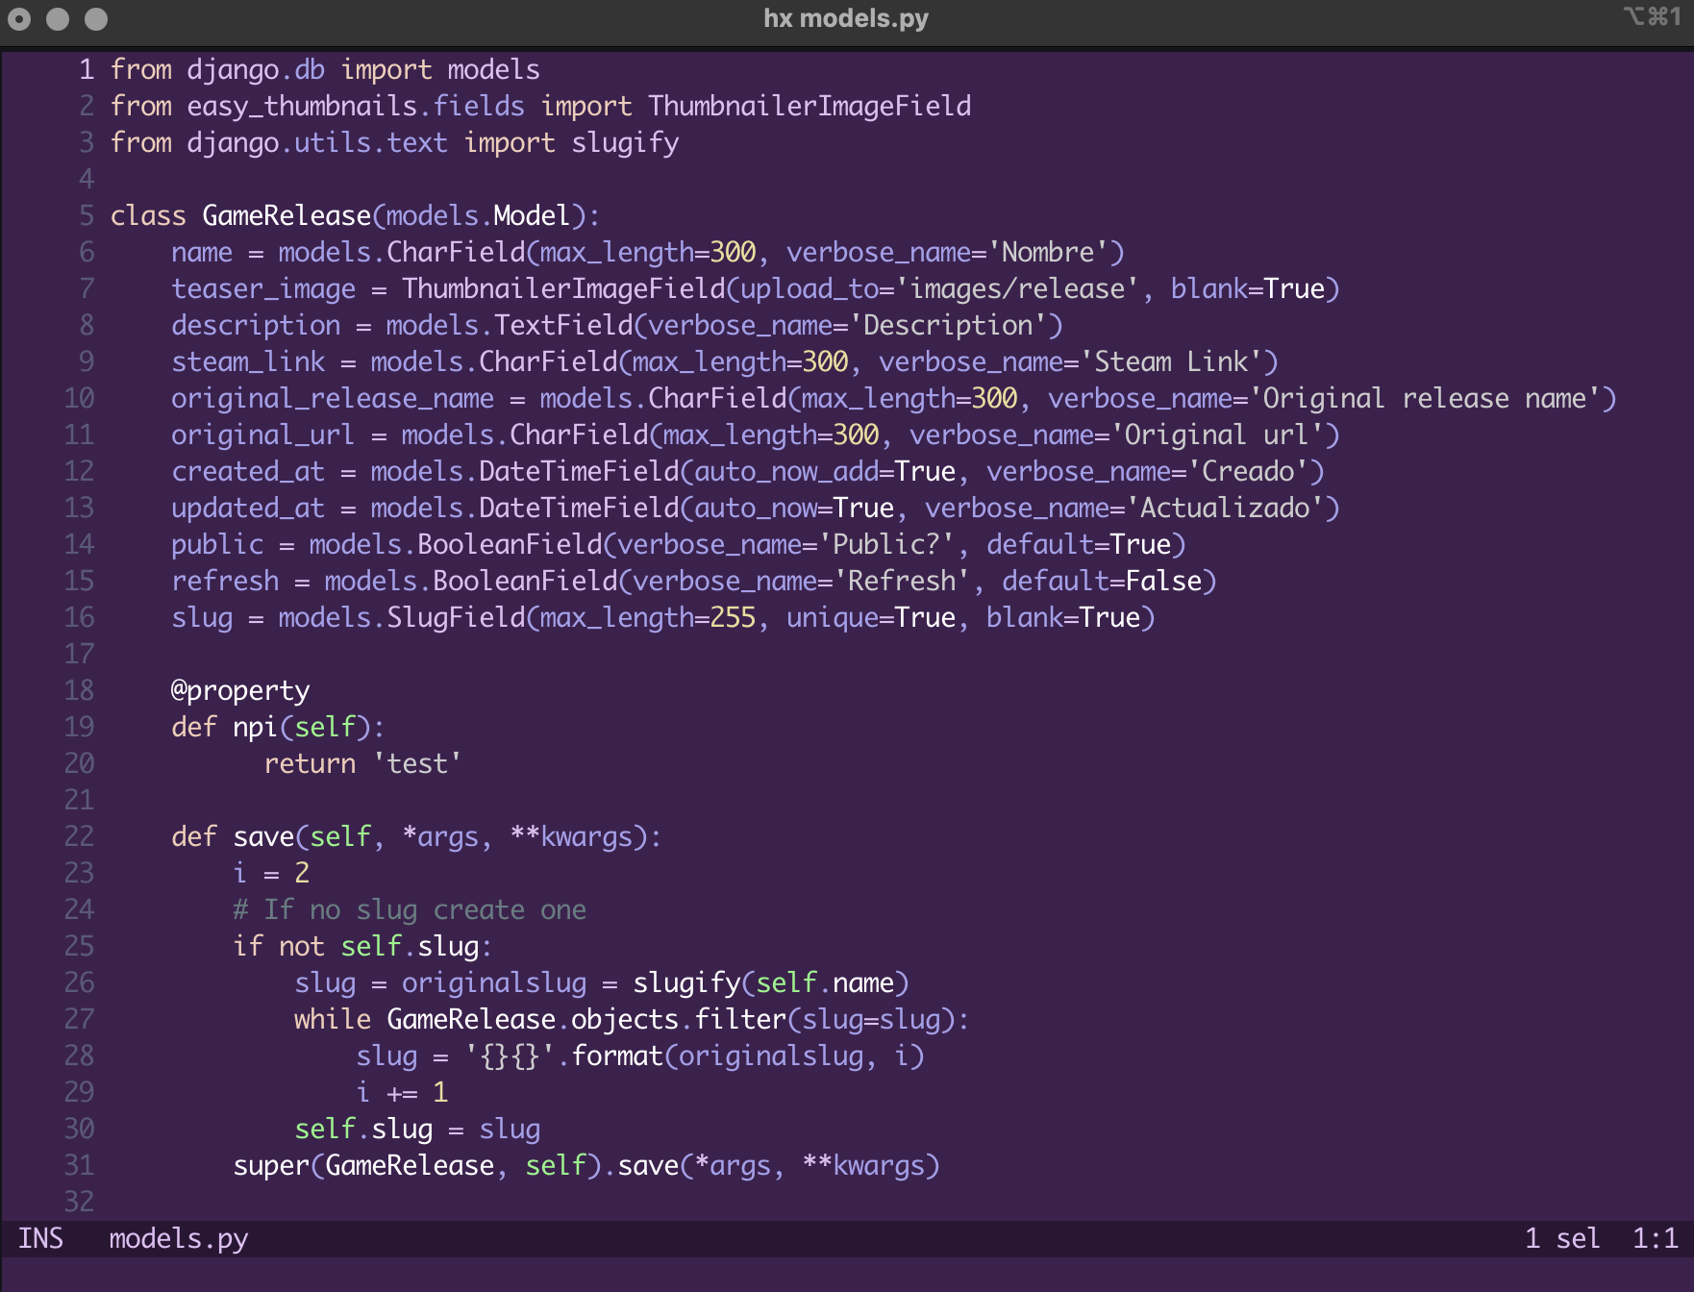Click SlugField on line 16
This screenshot has height=1292, width=1694.
(x=456, y=617)
